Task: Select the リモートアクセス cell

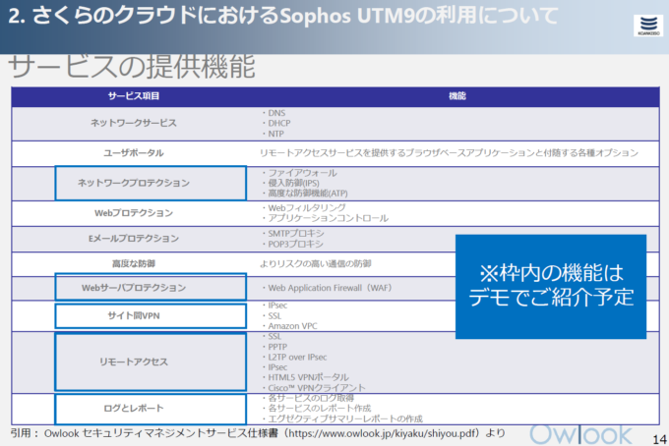Action: click(x=151, y=362)
